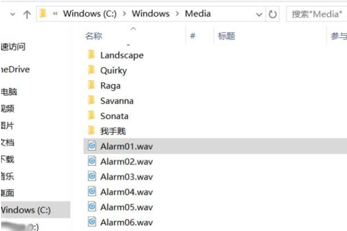
Task: Sort by the 名称 column header
Action: pos(94,36)
